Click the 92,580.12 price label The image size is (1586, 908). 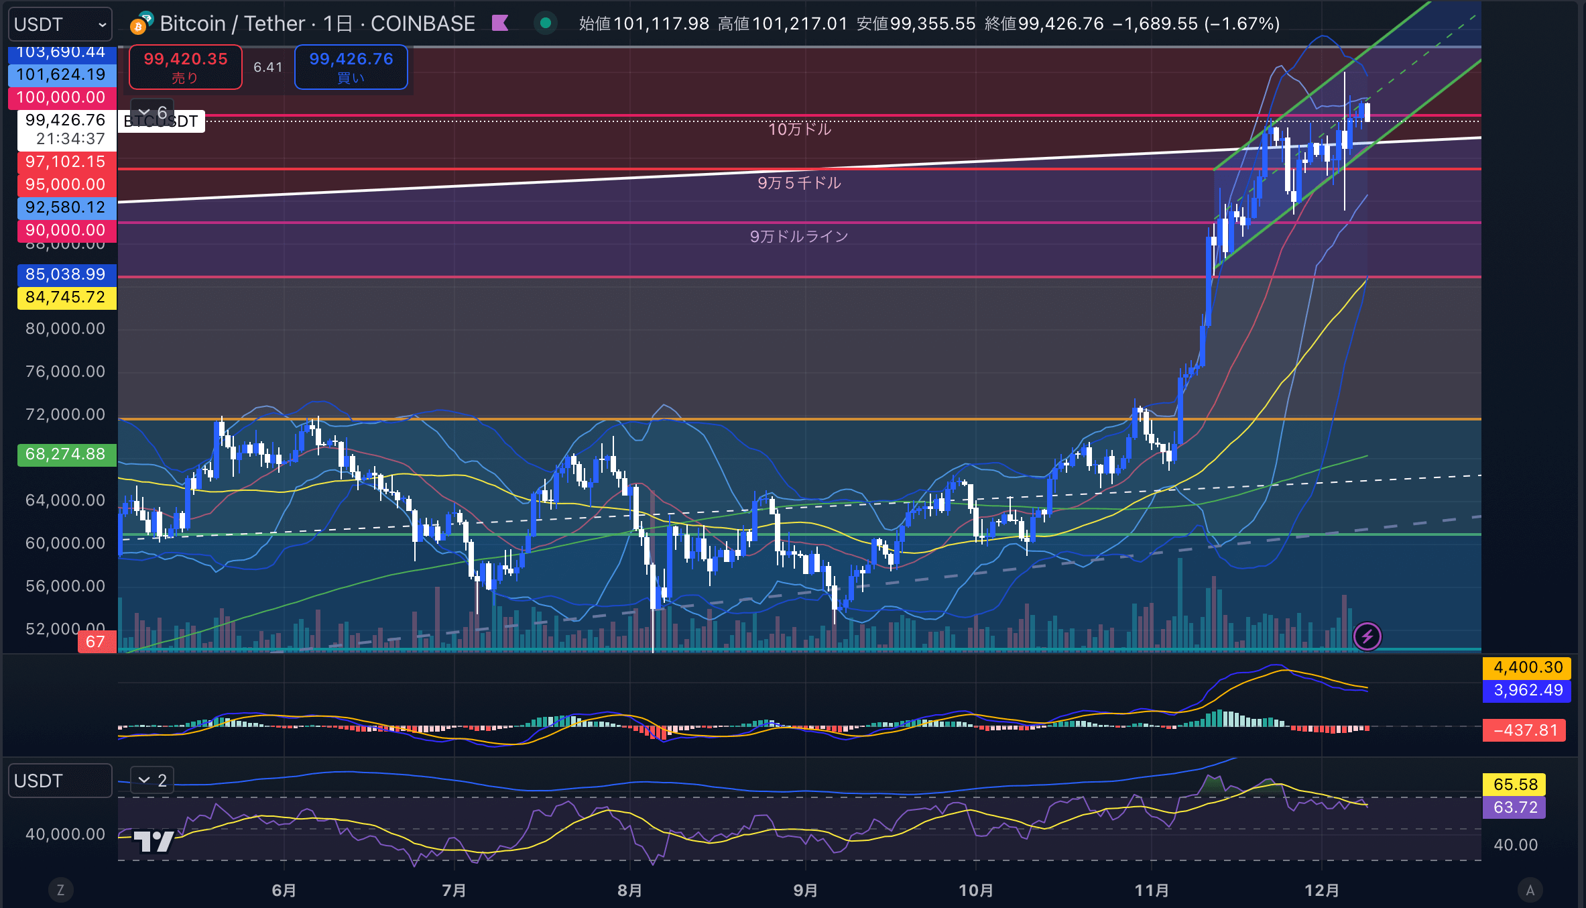tap(66, 207)
